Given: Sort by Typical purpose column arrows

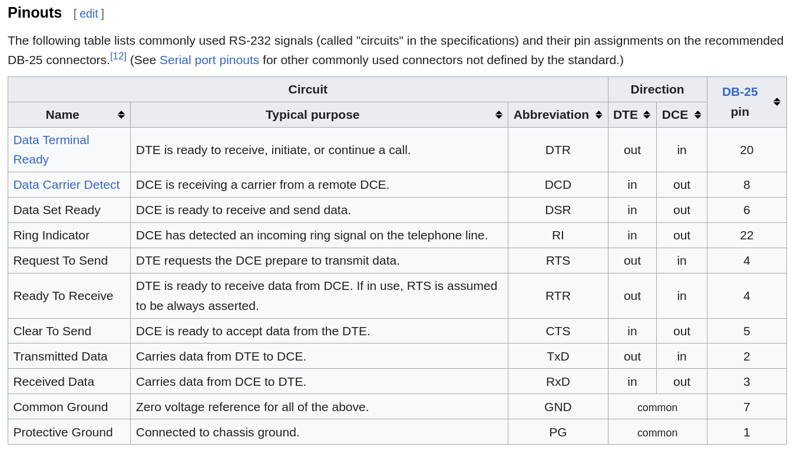Looking at the screenshot, I should pyautogui.click(x=499, y=115).
